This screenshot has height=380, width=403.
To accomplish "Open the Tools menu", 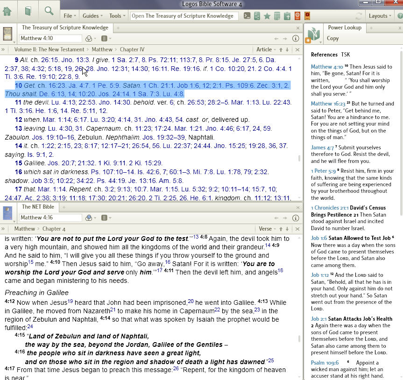I will (x=117, y=16).
